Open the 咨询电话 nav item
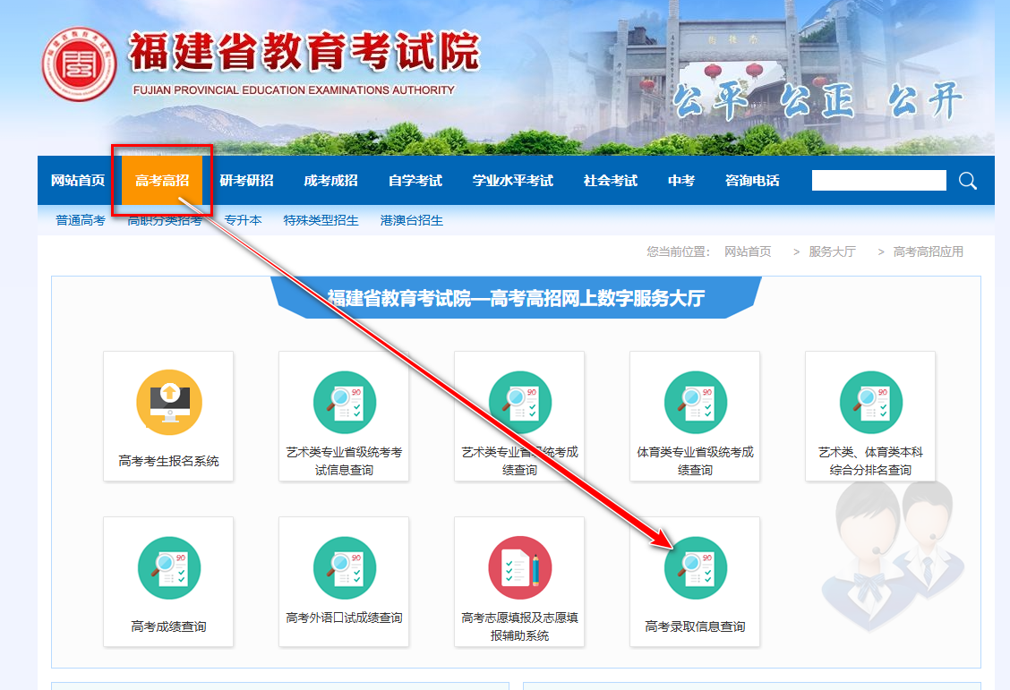The image size is (1010, 690). tap(752, 181)
